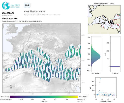Click the min=-48.92 label beside colorbar
124x103 pixels.
(x=5, y=97)
